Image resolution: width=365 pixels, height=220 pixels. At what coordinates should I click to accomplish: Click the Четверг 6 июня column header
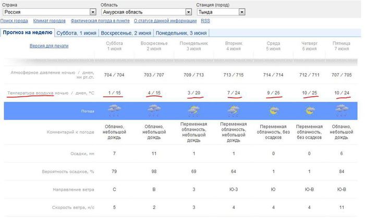309,46
